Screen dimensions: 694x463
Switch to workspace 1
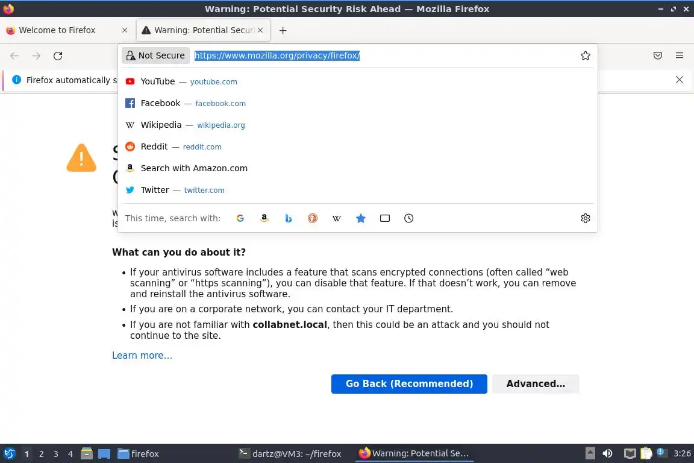pyautogui.click(x=27, y=454)
